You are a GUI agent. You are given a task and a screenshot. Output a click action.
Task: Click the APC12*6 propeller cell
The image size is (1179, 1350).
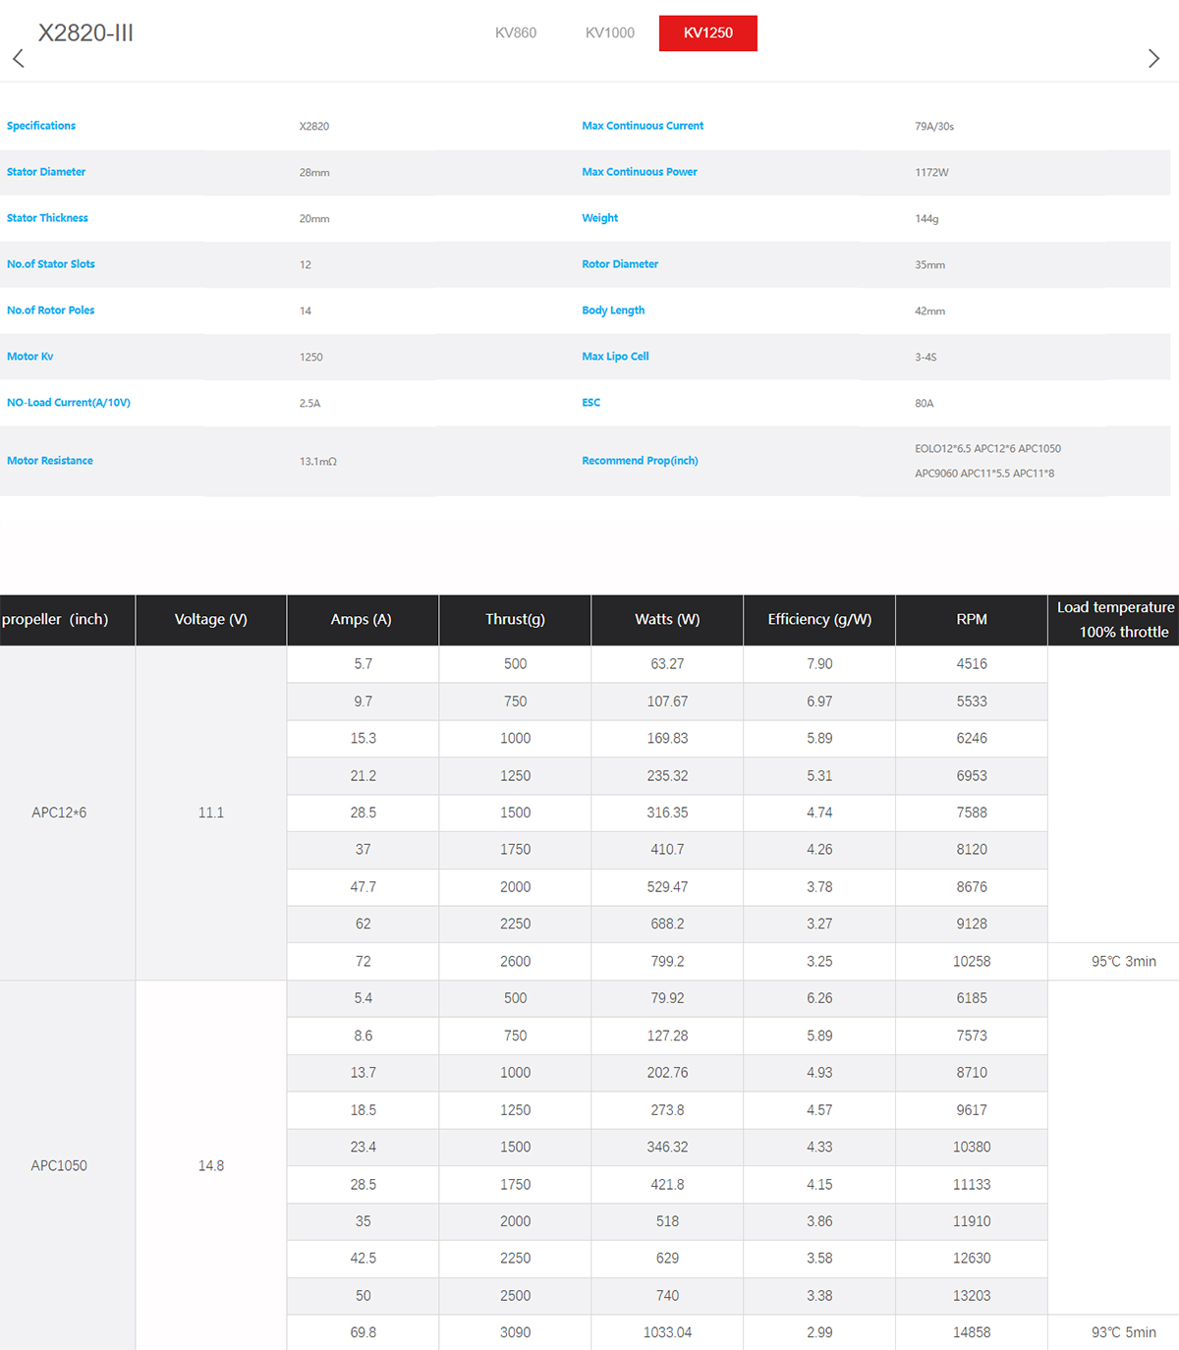(x=59, y=813)
